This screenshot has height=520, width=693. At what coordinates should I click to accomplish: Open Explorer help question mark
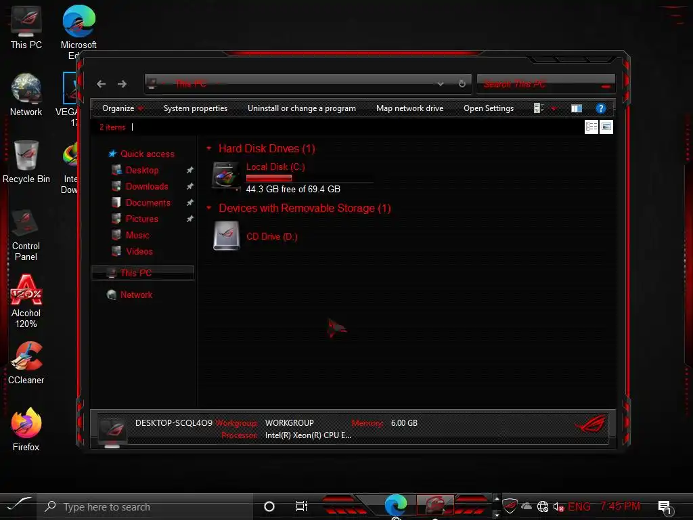[601, 108]
